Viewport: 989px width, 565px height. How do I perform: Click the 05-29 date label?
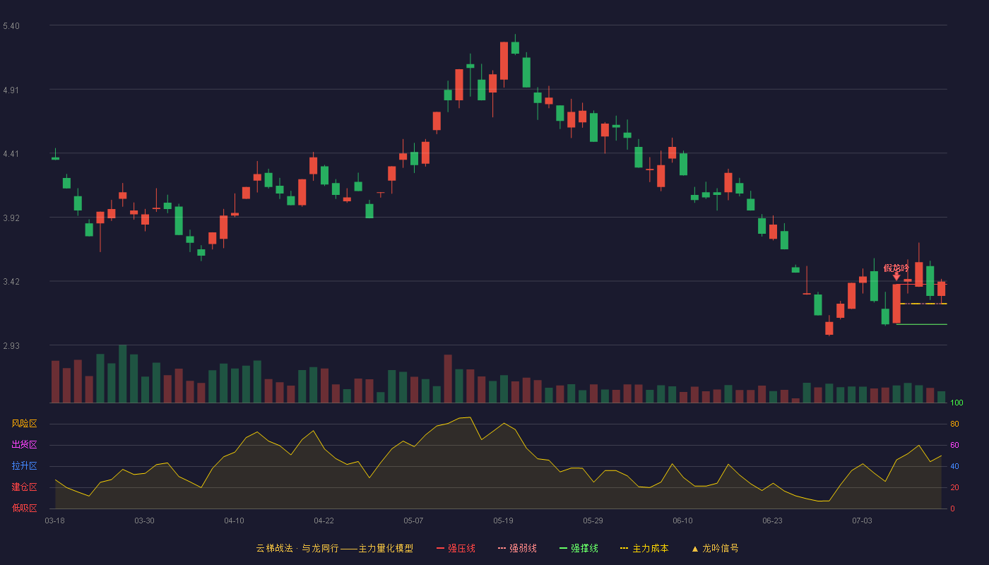click(x=593, y=521)
